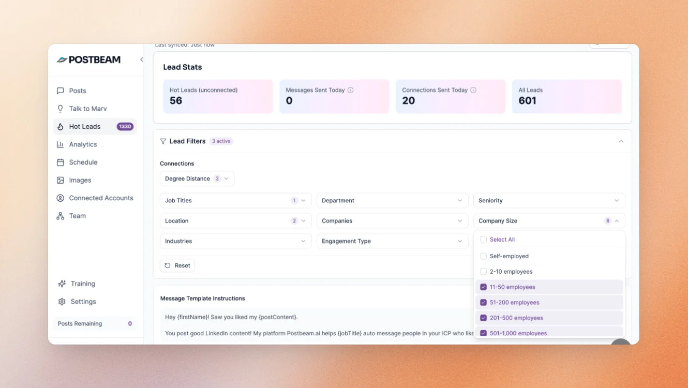Viewport: 688px width, 388px height.
Task: Reset the lead filters
Action: 177,265
